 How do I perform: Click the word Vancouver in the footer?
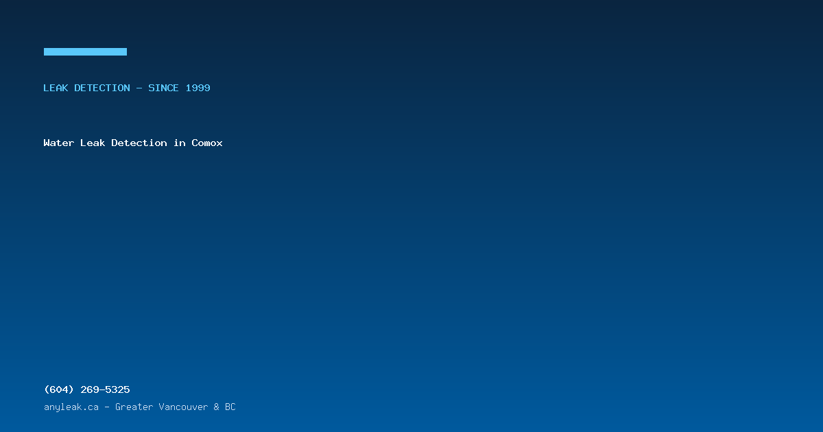click(x=183, y=407)
